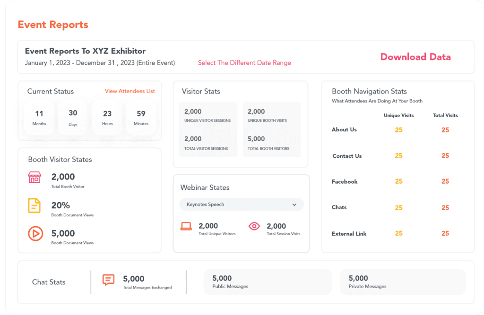Open the attendees list via View Attendees List

coord(130,91)
